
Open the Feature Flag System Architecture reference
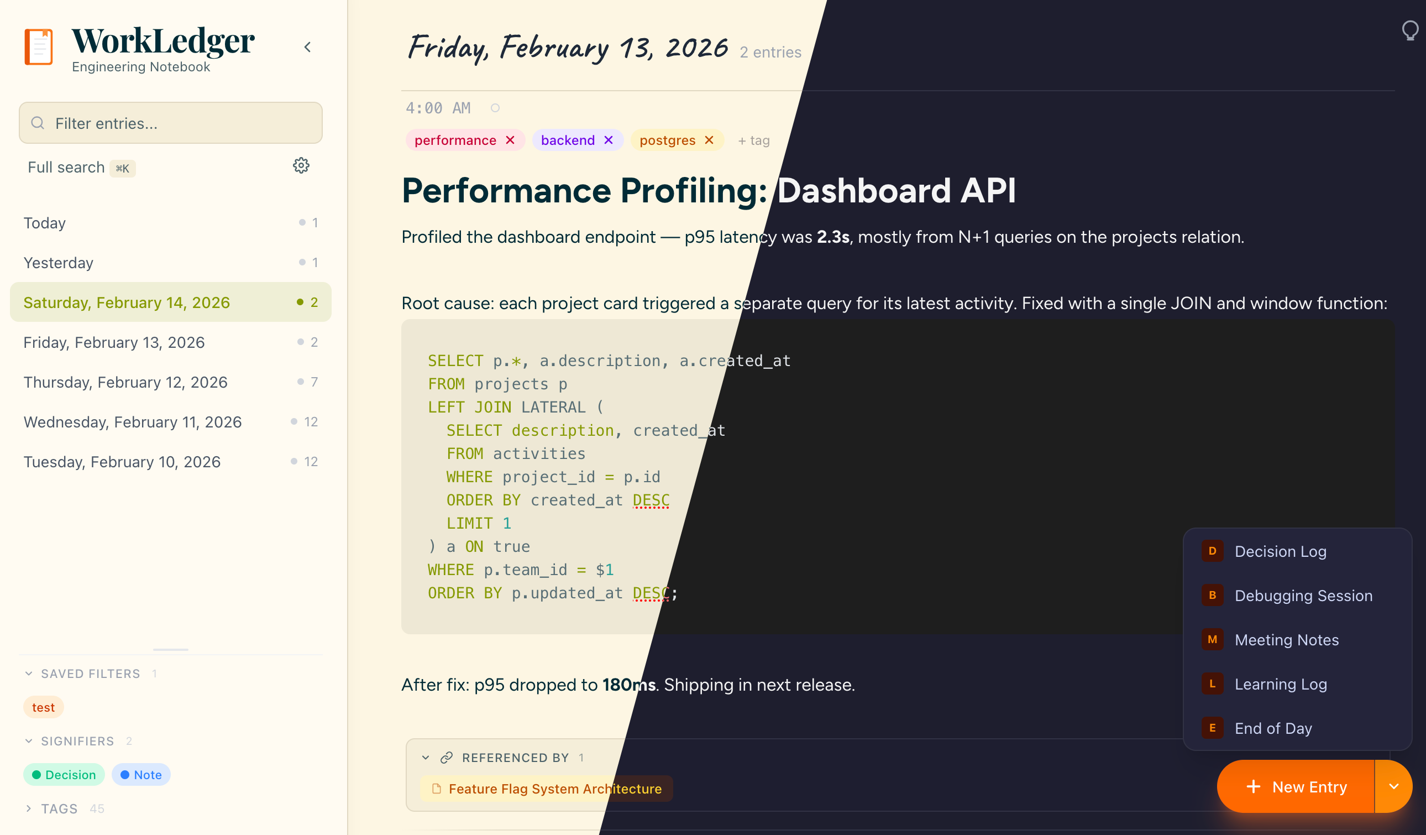(555, 789)
